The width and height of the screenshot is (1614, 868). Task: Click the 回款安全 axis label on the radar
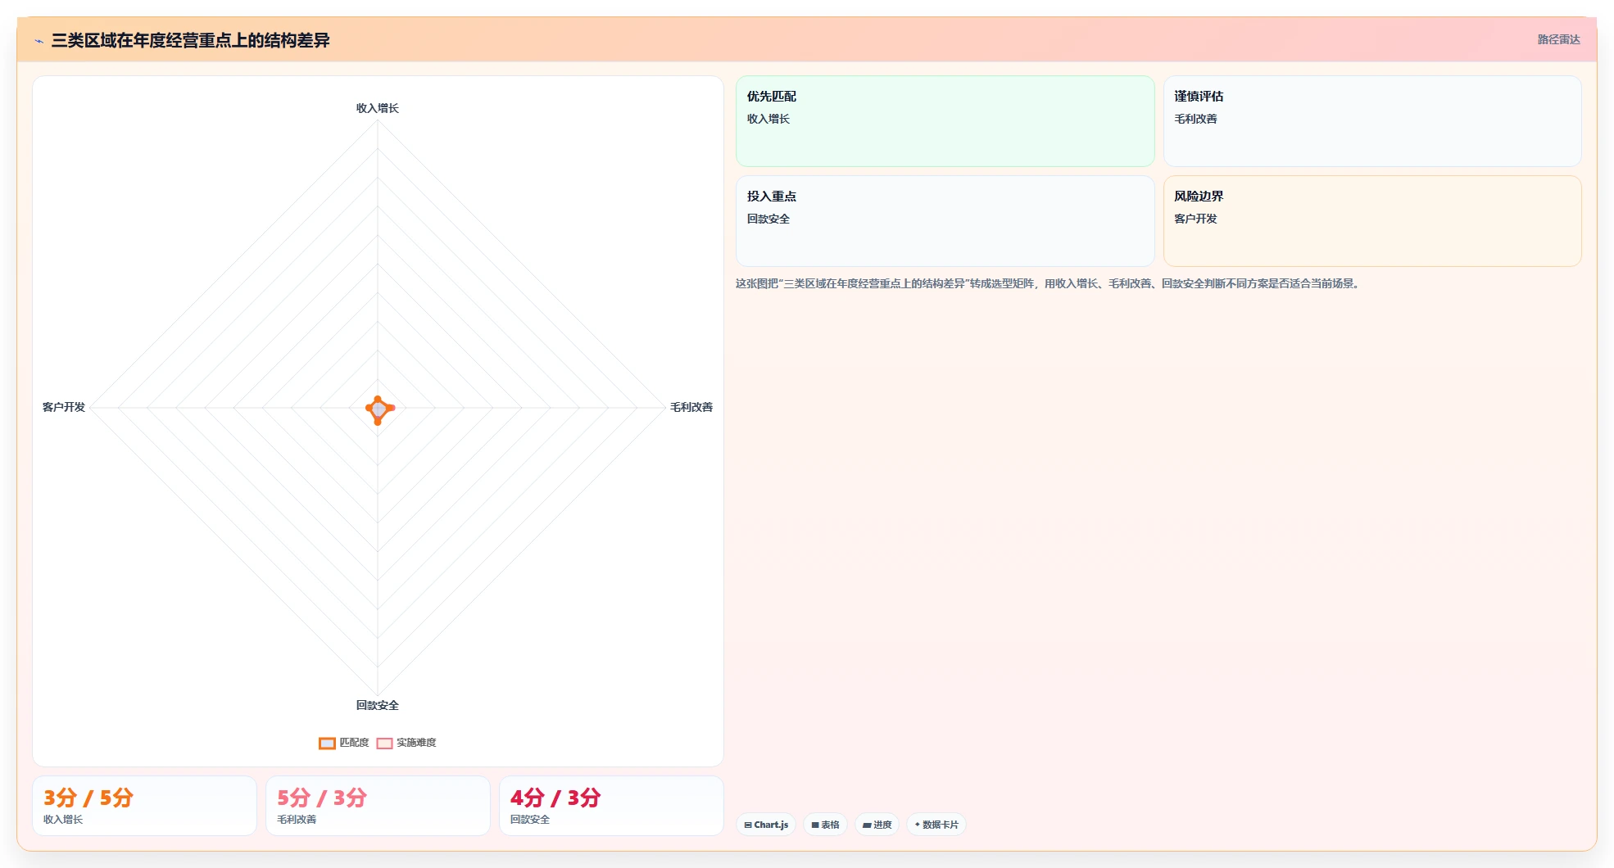pyautogui.click(x=378, y=705)
